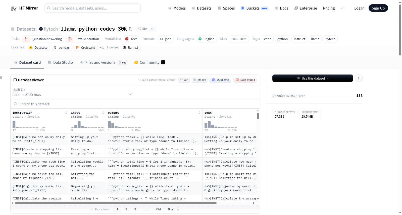Select the Datasets library tag

[38, 47]
